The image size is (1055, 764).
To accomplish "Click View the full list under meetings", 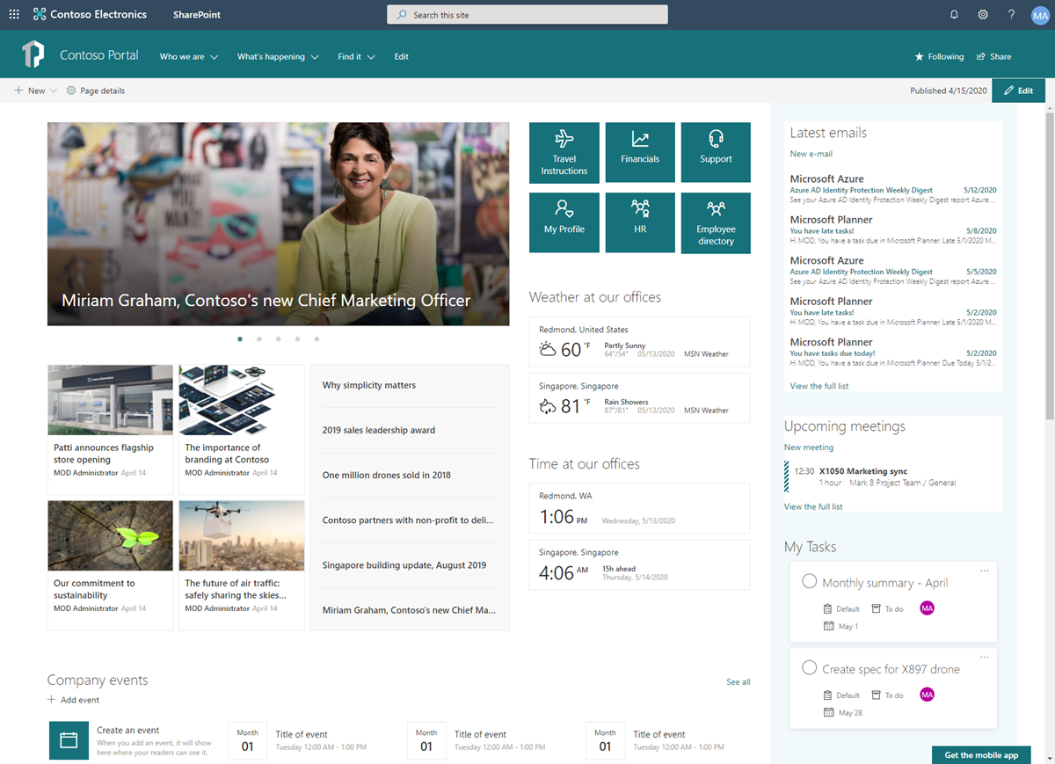I will click(813, 506).
